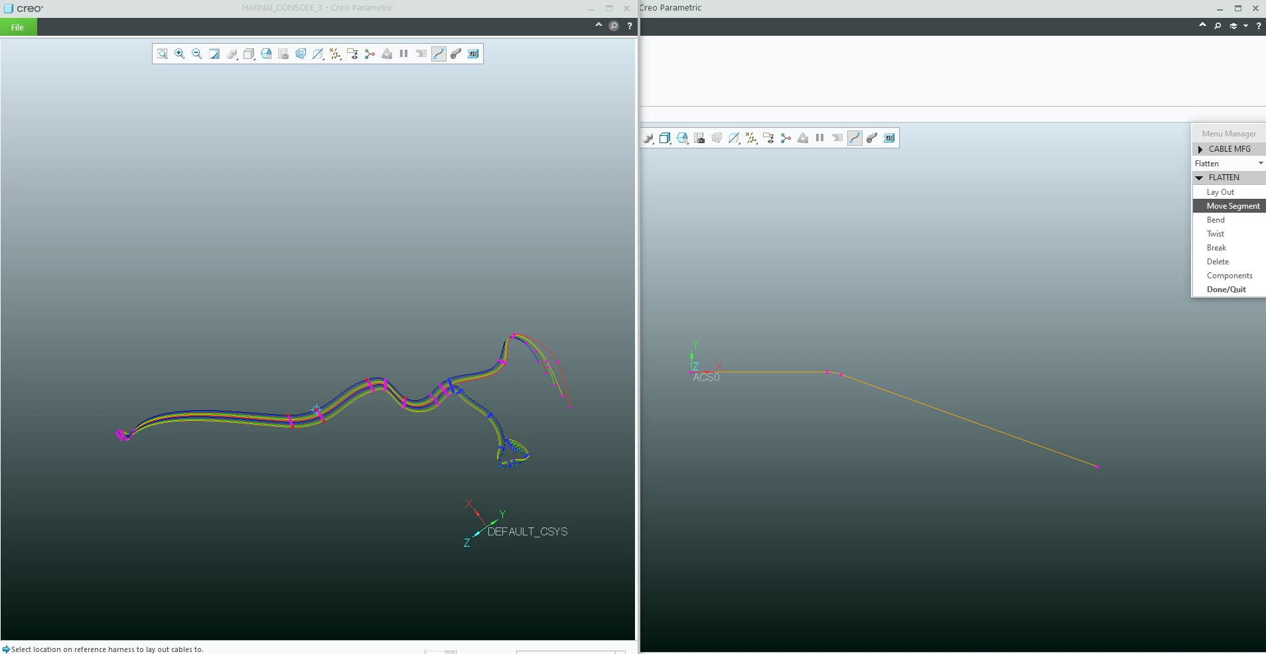Click Repaint icon in left window toolbar

[x=214, y=54]
